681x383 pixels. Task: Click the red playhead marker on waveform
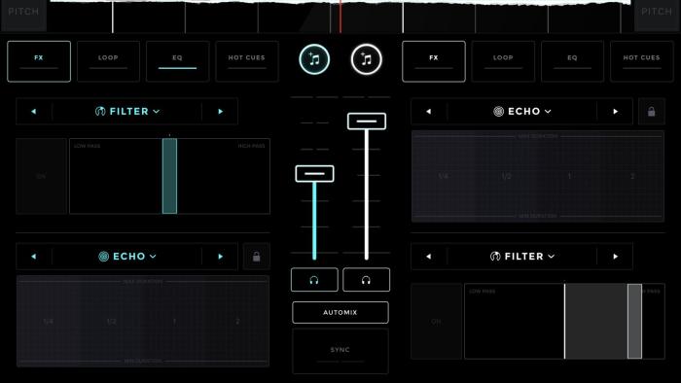(340, 17)
